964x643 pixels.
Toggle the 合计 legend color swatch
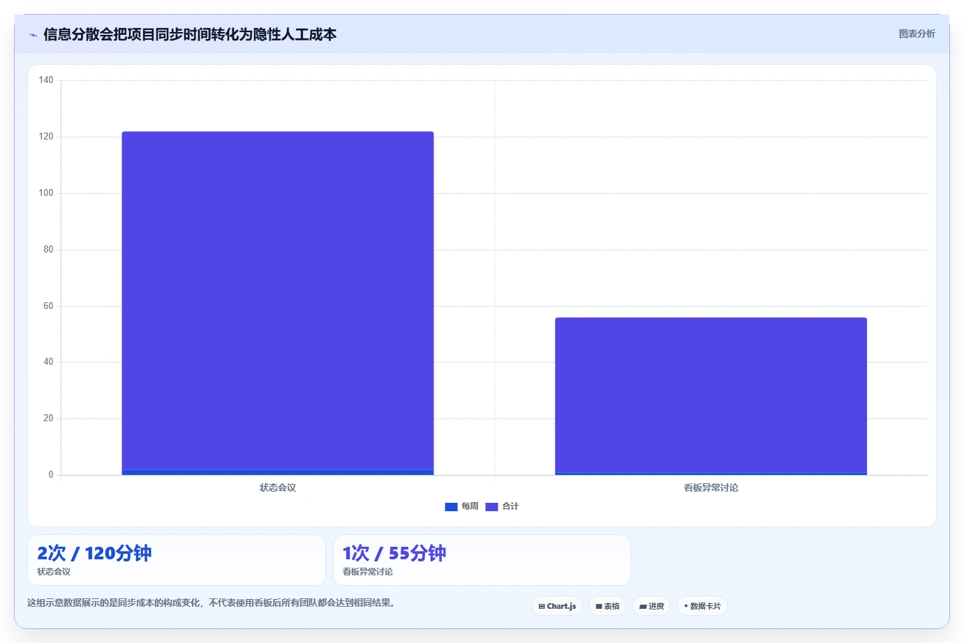click(x=491, y=507)
